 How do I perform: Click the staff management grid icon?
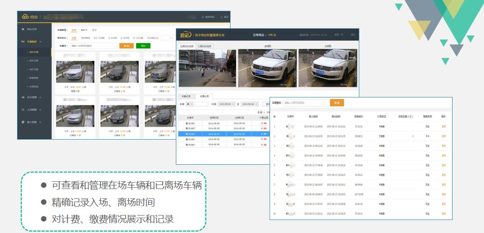tap(23, 109)
